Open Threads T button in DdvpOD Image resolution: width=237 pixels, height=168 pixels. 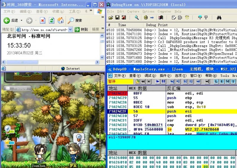233,81
